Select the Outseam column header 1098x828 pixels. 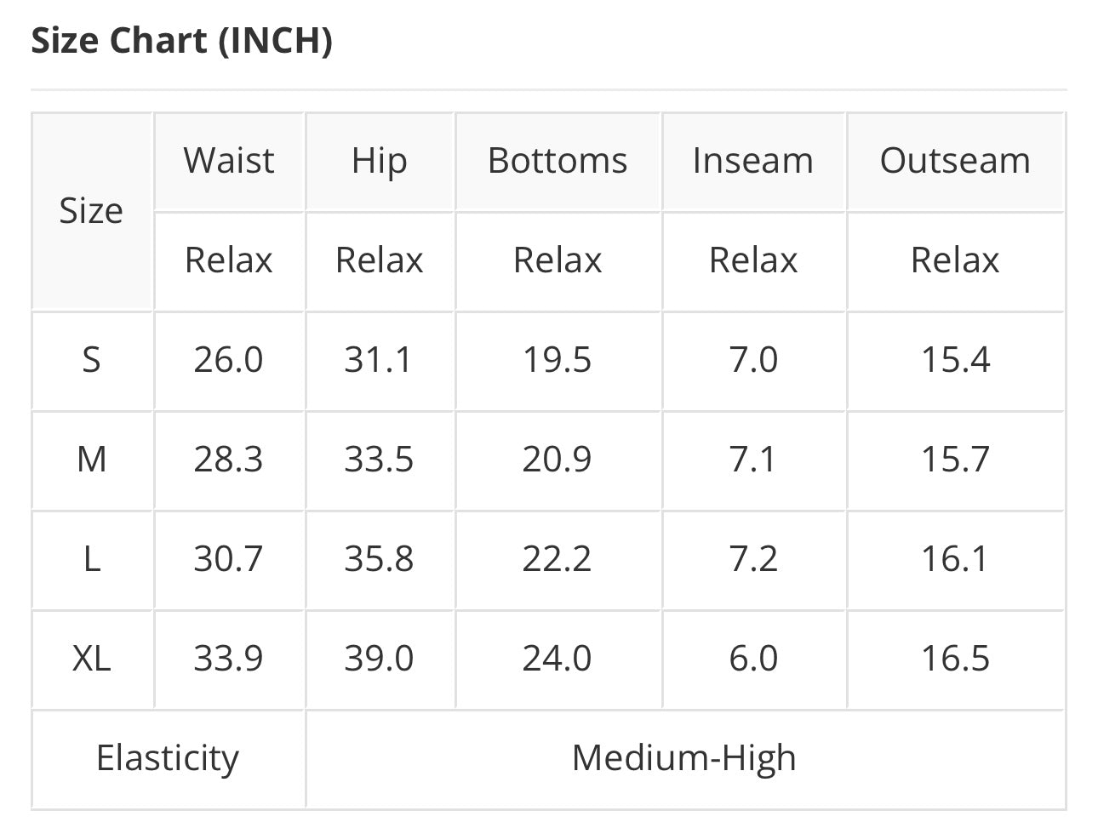tap(955, 161)
